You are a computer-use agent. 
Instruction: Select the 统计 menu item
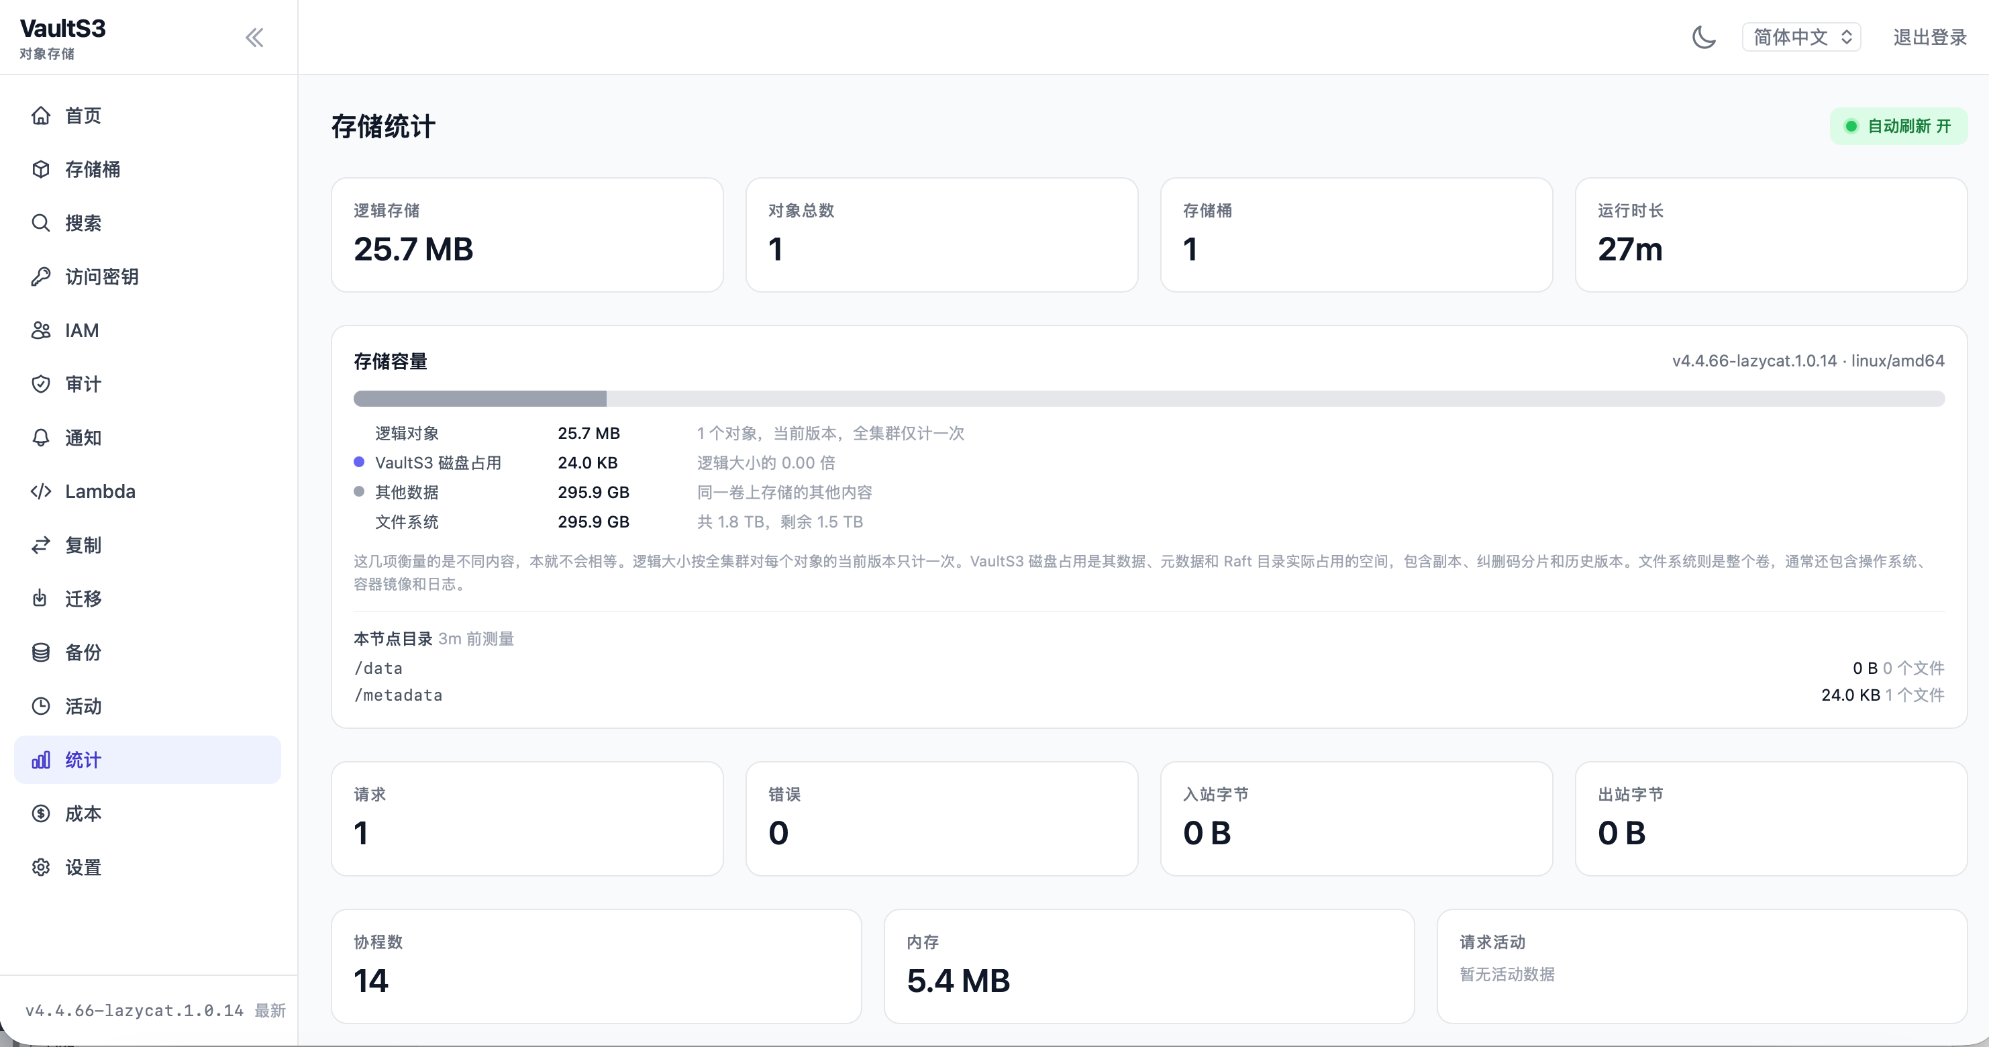tap(148, 760)
